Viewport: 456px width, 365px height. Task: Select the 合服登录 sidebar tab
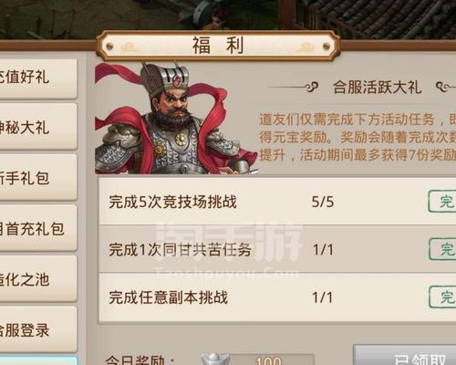click(x=36, y=329)
